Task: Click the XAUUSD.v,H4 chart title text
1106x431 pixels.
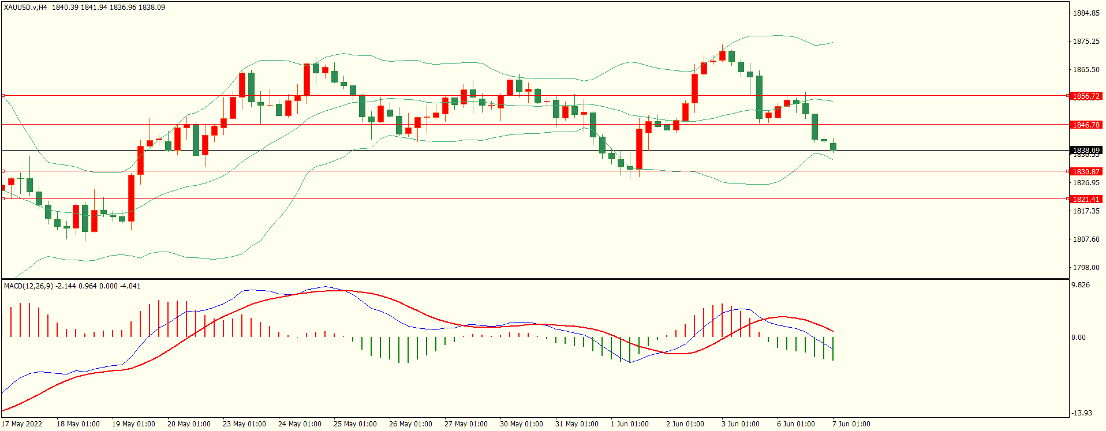Action: coord(25,8)
